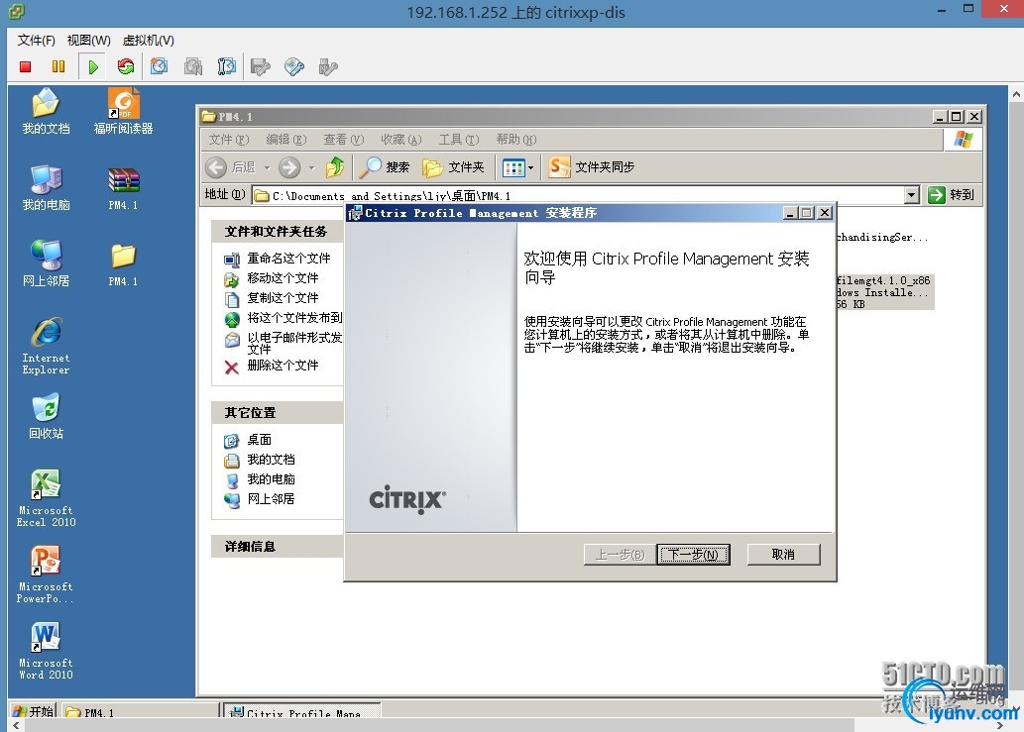Screen dimensions: 1024x732
Task: Expand the address bar dropdown
Action: point(912,194)
